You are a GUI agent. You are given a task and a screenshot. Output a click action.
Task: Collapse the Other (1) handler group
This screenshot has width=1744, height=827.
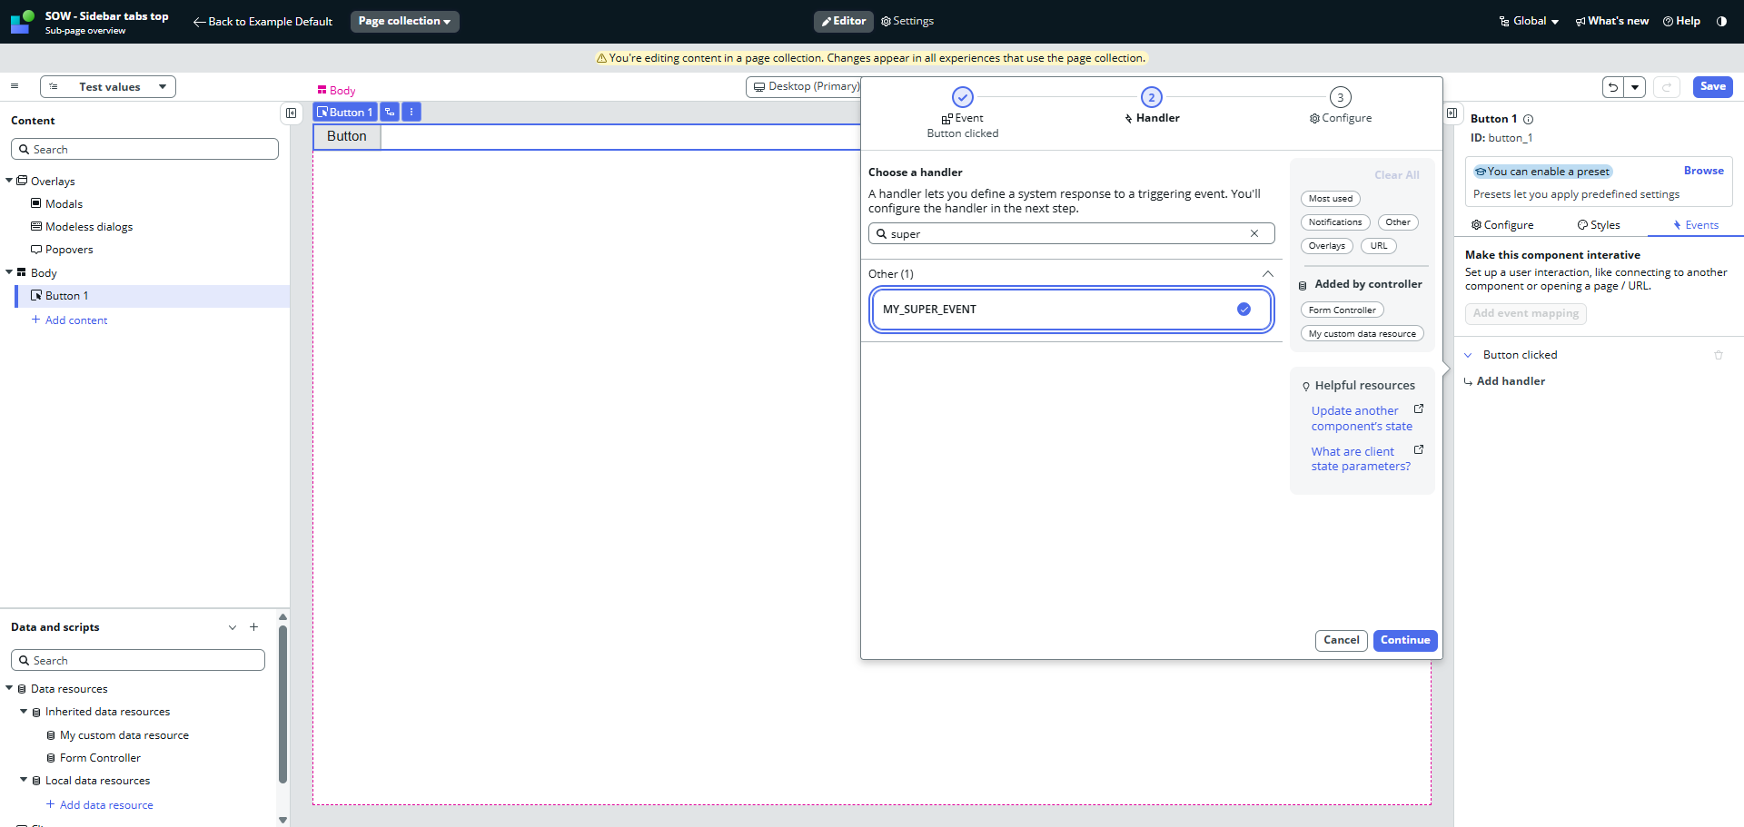1267,274
